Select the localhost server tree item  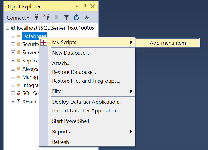point(57,28)
